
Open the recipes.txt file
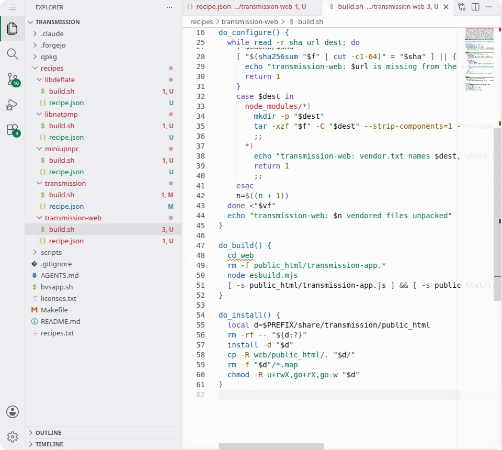(103, 333)
